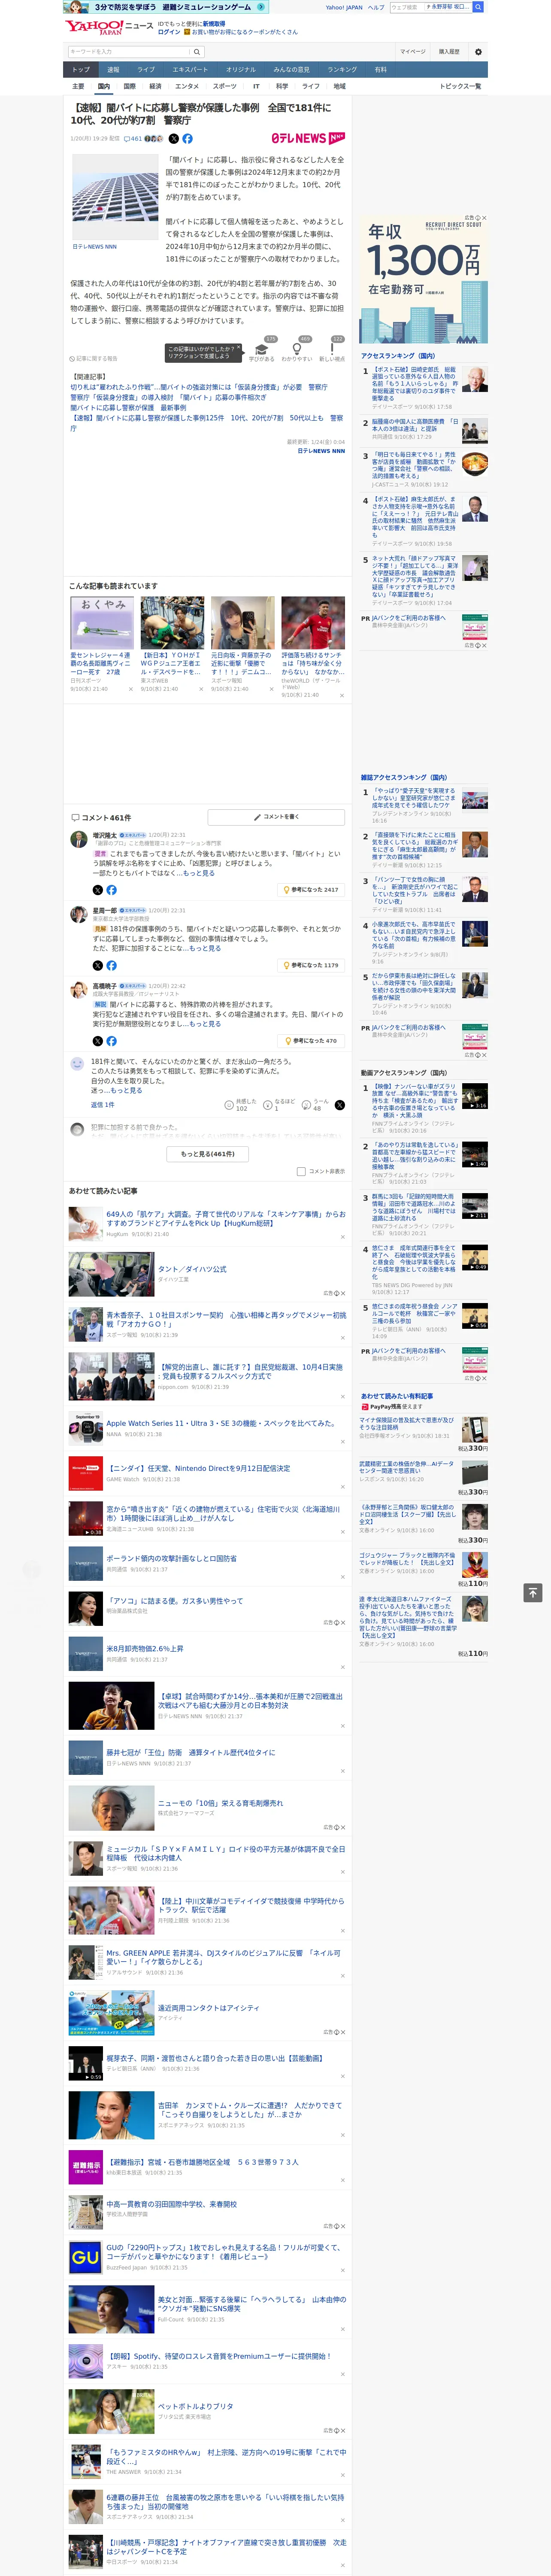
Task: Dismiss HugKum skincare recommendation with X
Action: pyautogui.click(x=343, y=1237)
